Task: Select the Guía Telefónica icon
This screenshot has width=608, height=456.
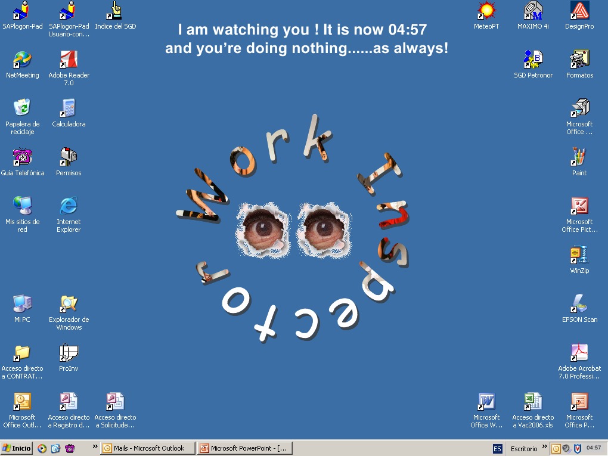Action: 22,157
